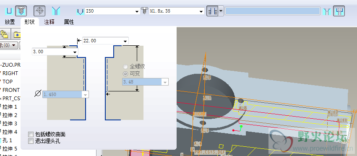Open the 属性 tab
Viewport: 357px width, 156px height.
tap(69, 22)
